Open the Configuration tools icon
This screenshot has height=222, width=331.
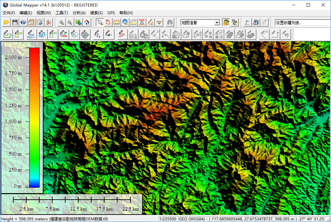point(49,22)
